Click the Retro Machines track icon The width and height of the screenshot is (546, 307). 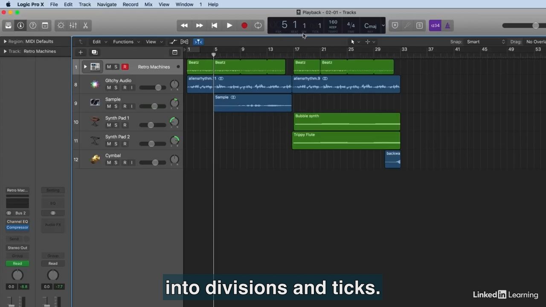click(x=95, y=67)
